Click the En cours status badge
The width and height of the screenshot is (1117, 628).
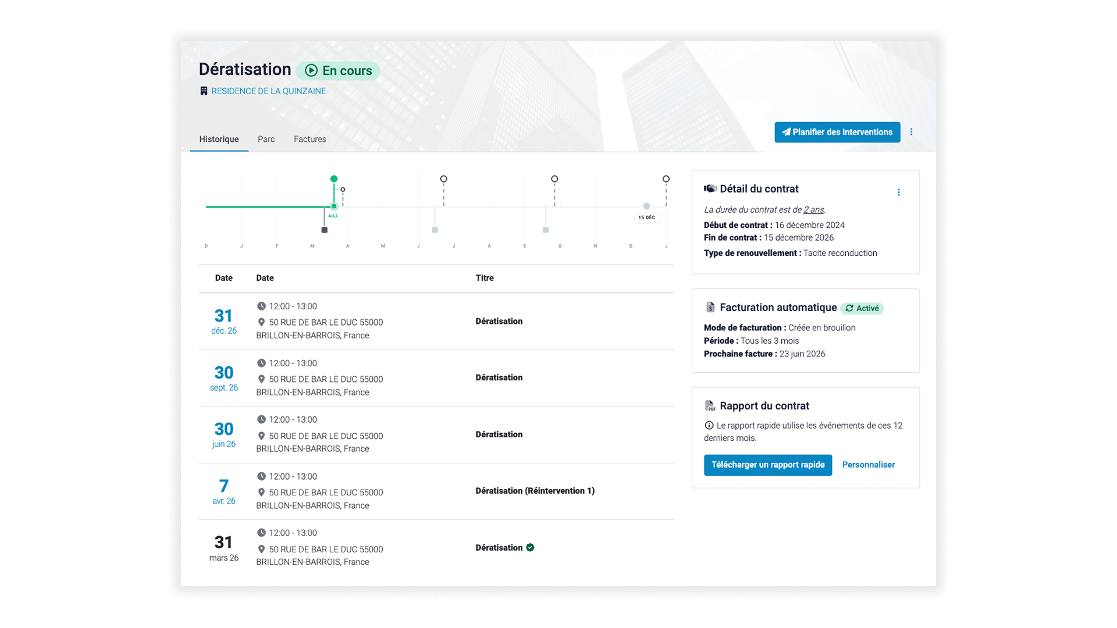pos(339,70)
